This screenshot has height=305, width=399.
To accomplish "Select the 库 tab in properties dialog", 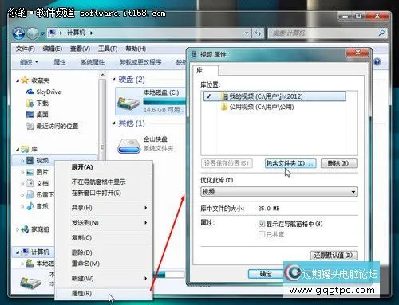I will point(205,70).
